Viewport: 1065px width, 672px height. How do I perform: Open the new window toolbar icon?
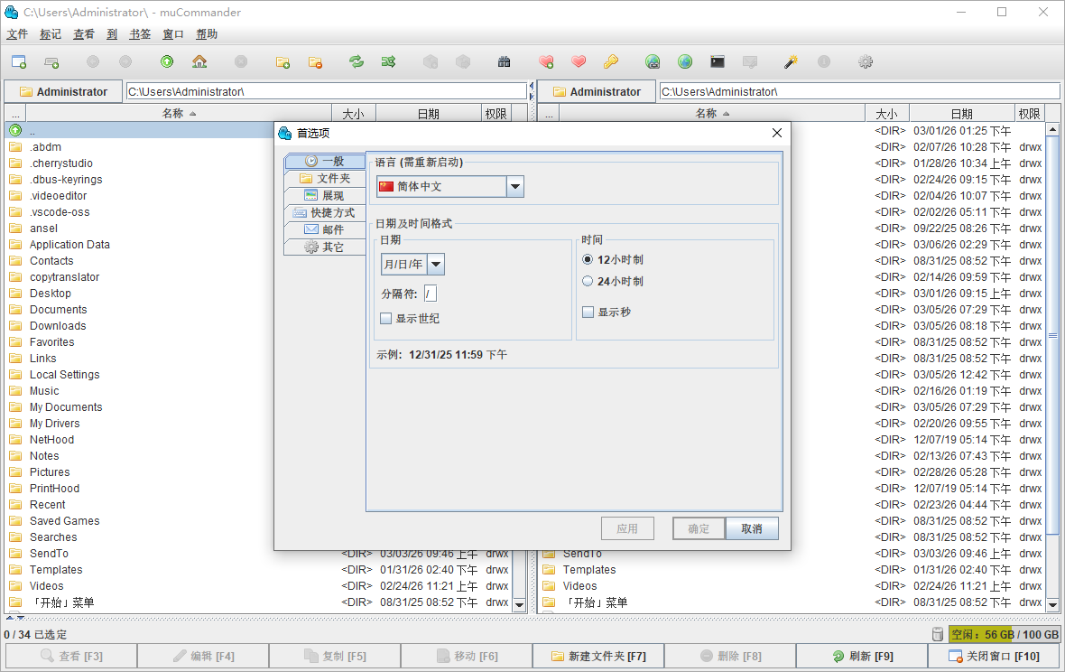19,61
